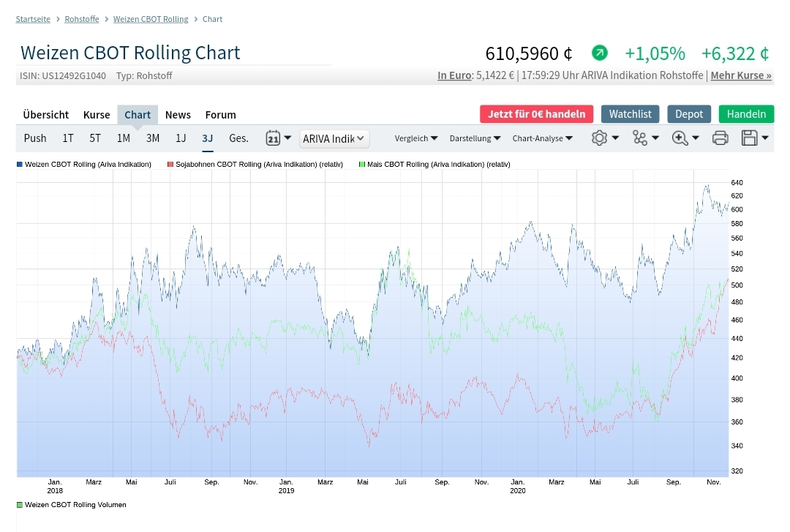The height and width of the screenshot is (532, 790).
Task: Print the chart with printer icon
Action: [720, 138]
